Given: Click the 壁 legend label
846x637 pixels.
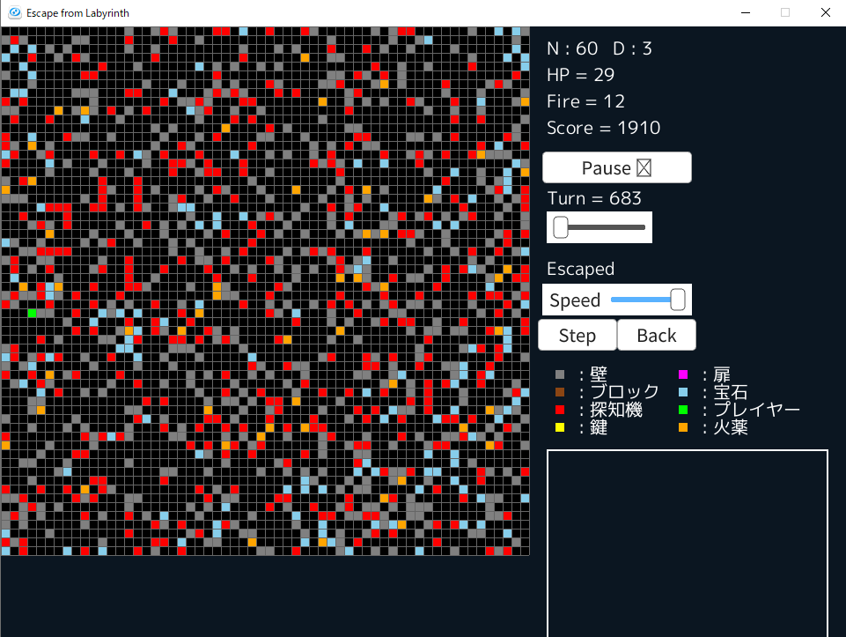Looking at the screenshot, I should (x=599, y=374).
